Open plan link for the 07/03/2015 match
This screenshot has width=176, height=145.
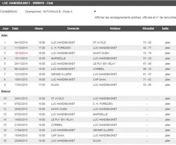[167, 114]
